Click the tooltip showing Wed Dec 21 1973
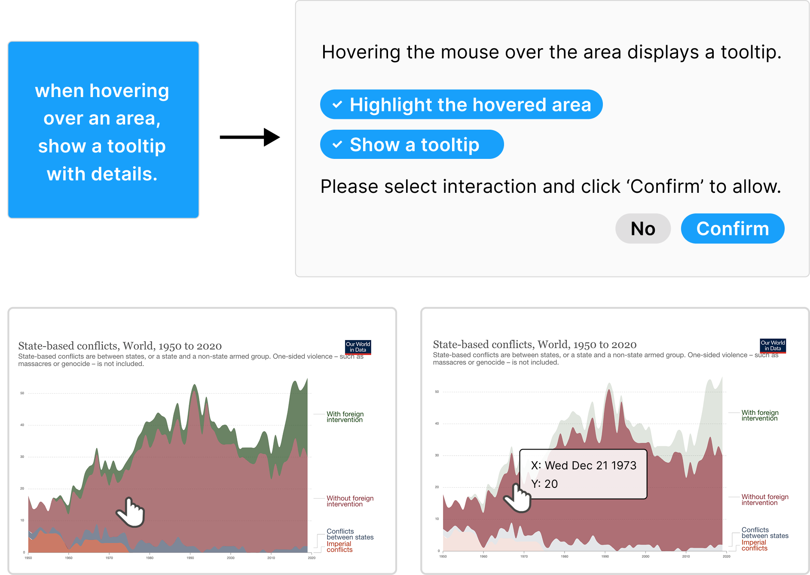This screenshot has height=575, width=810. coord(583,474)
